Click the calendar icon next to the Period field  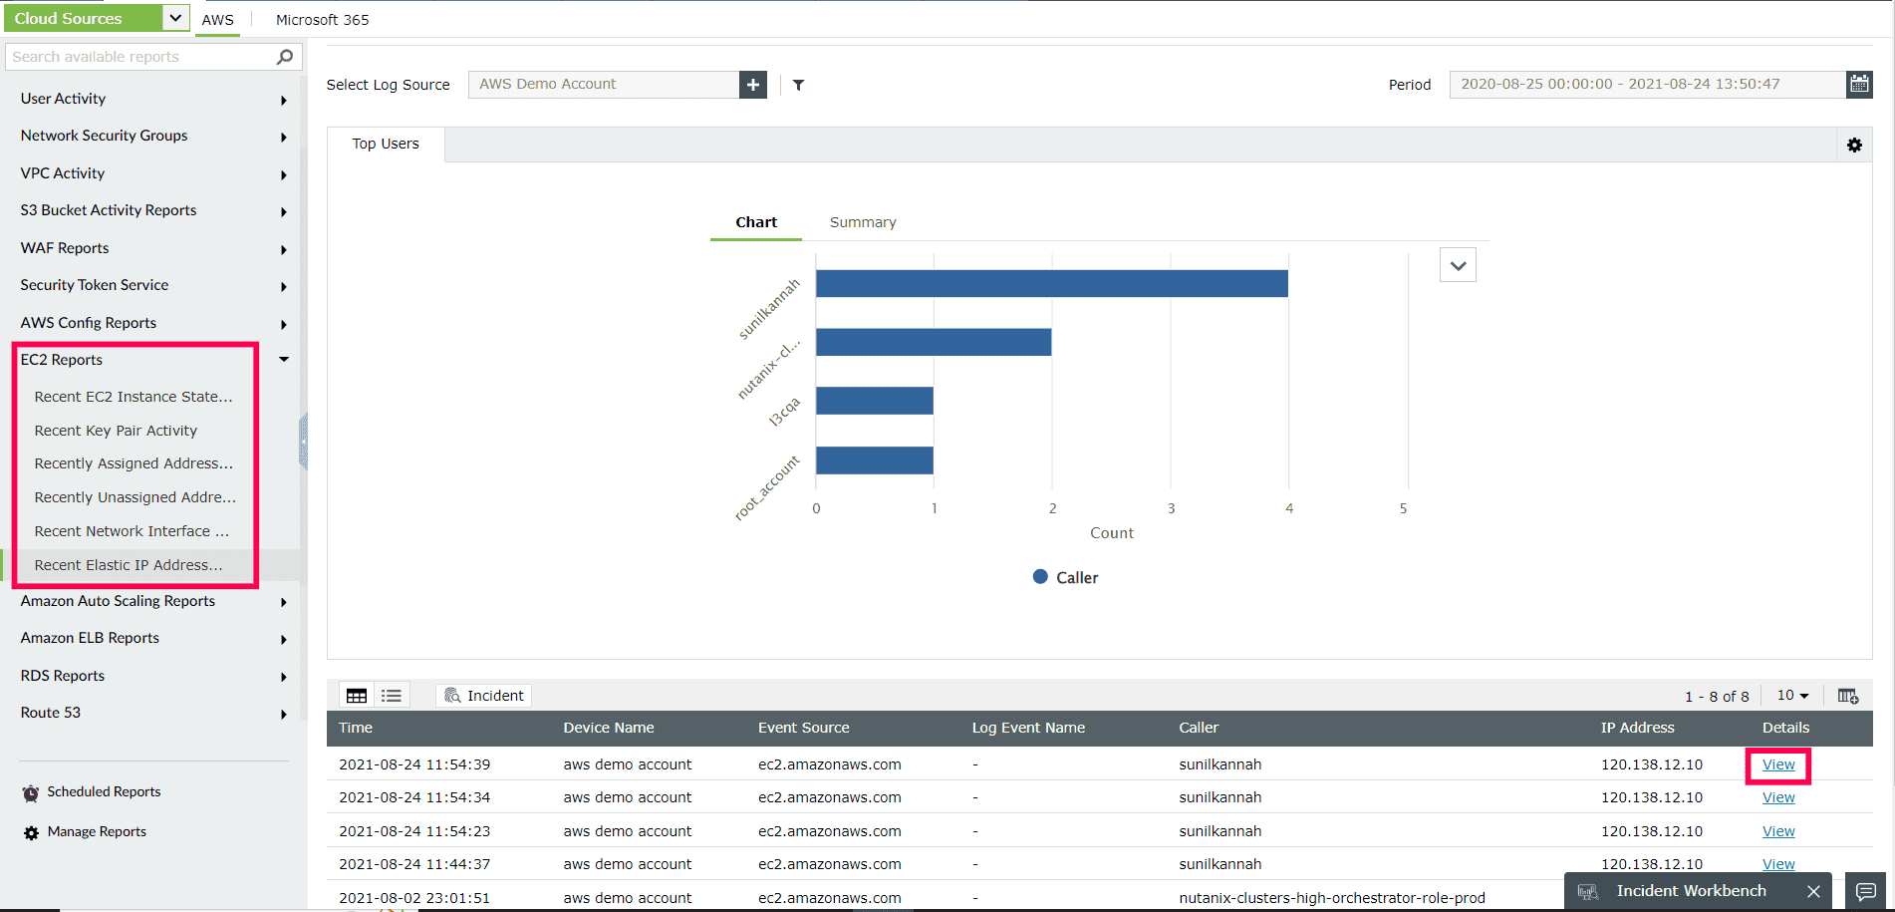[x=1859, y=84]
